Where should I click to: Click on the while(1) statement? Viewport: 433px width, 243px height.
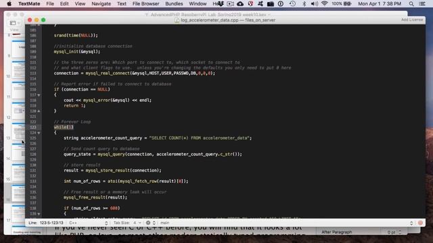64,127
